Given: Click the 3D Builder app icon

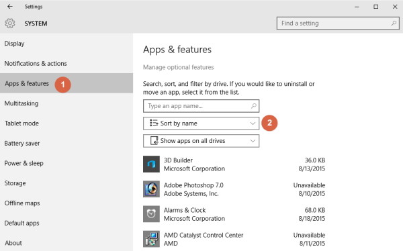Looking at the screenshot, I should 151,164.
